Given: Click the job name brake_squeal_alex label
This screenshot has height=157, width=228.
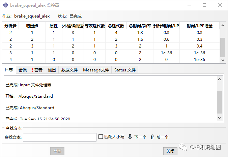Looking at the screenshot, I should [x=32, y=16].
